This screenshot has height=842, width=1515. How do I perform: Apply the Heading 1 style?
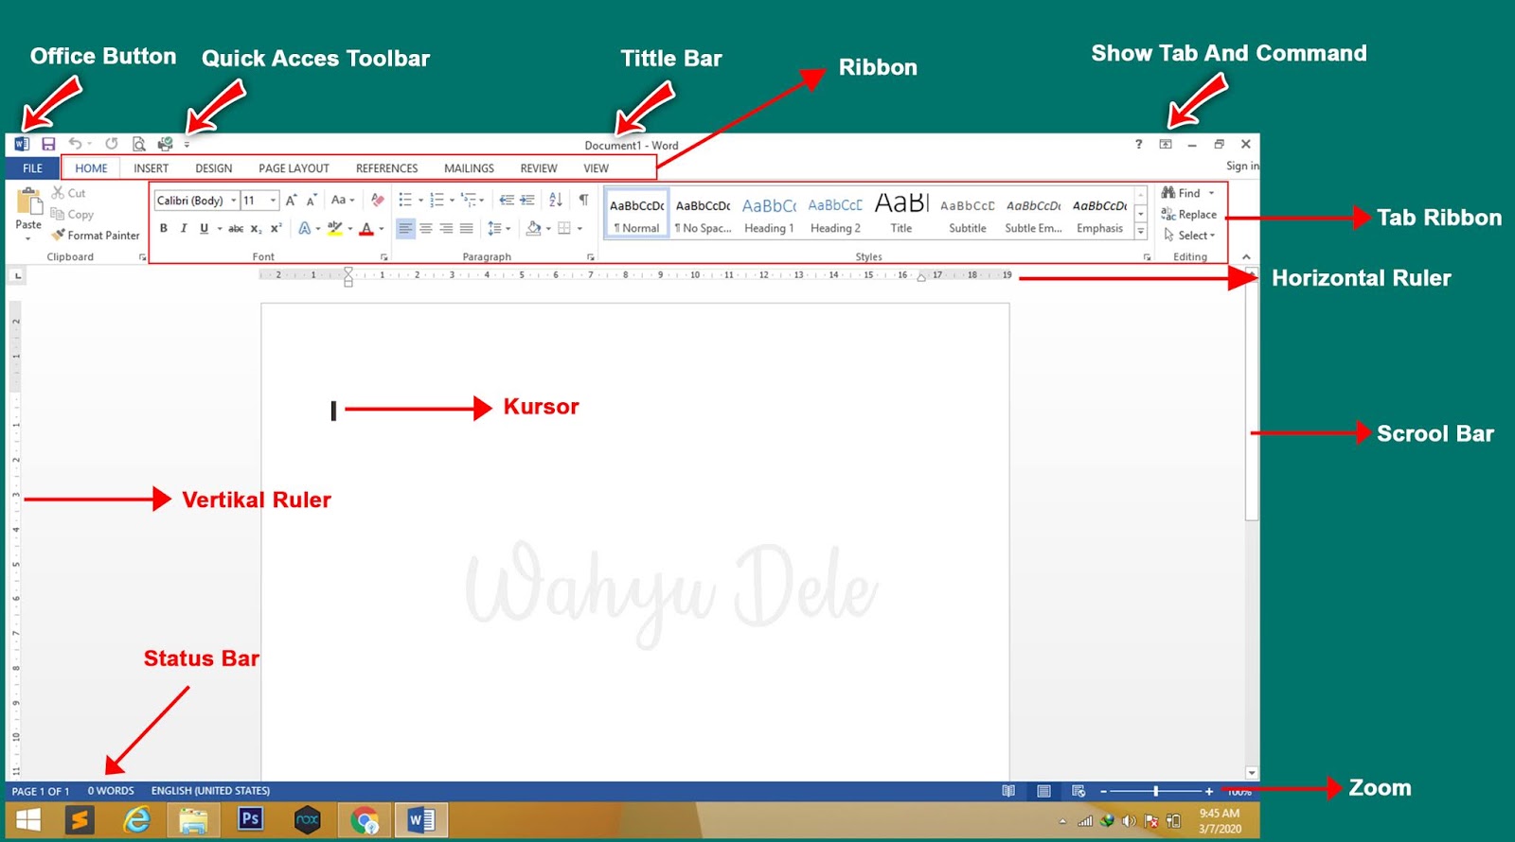769,215
